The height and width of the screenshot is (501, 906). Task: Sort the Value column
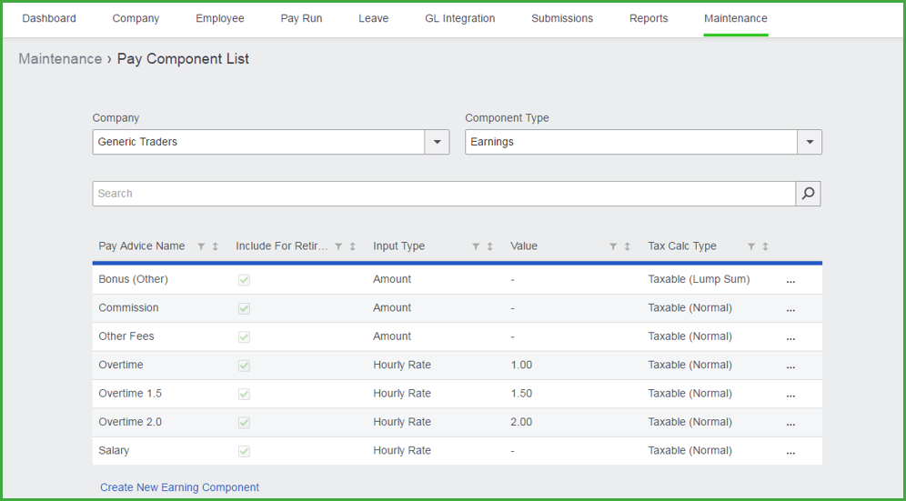pos(627,246)
